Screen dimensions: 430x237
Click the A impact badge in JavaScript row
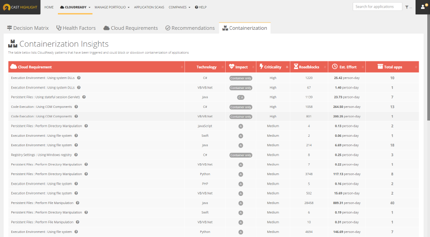click(x=241, y=126)
